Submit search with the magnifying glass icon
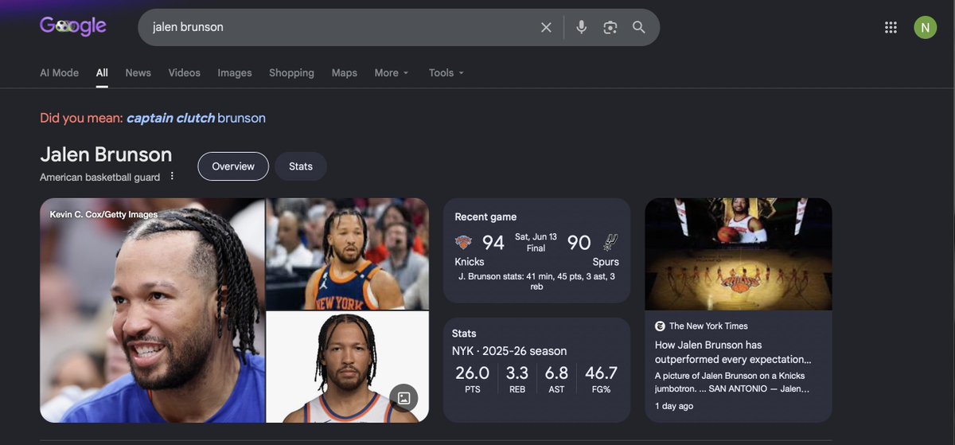Screen dimensions: 955x445 [639, 27]
